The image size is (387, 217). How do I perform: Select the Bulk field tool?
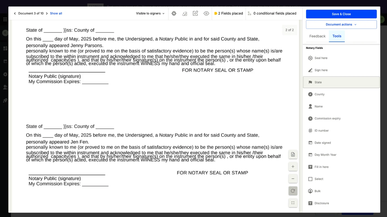click(341, 191)
